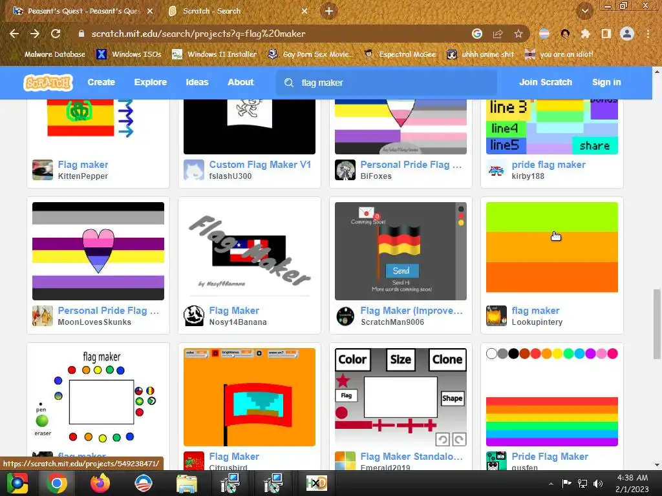Screen dimensions: 662x496
Task: Open the Explore menu item
Action: (x=150, y=82)
